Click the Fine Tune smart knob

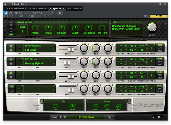(102, 28)
